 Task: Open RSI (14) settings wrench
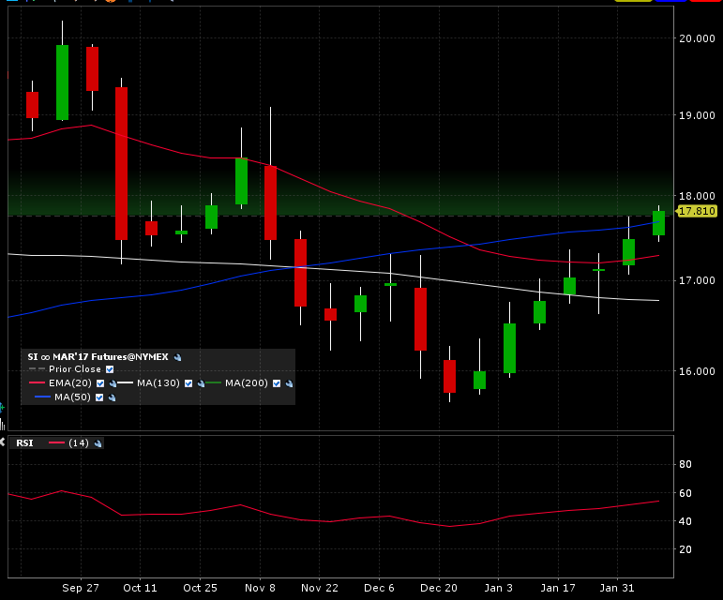click(98, 443)
